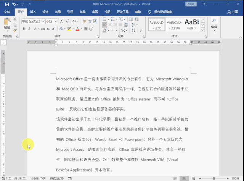The height and width of the screenshot is (181, 244).
Task: Toggle bold formatting
Action: [x=24, y=29]
